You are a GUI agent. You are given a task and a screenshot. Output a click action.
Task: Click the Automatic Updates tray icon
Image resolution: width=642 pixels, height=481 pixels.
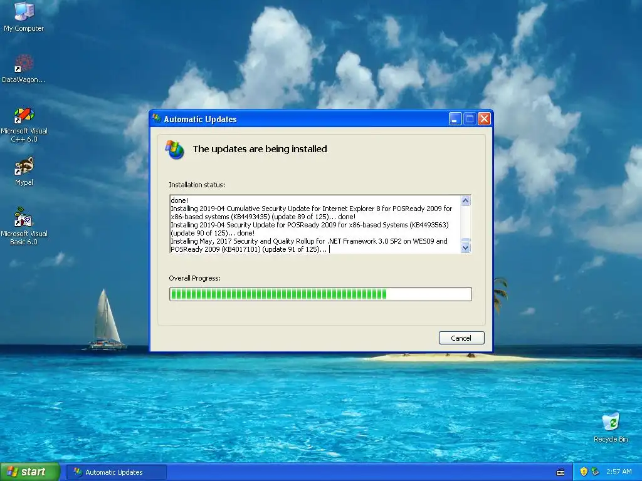(596, 472)
